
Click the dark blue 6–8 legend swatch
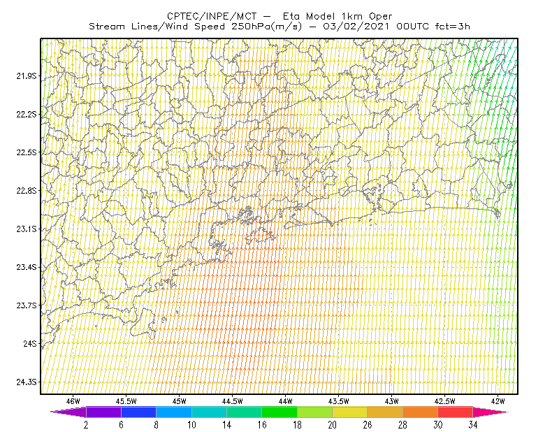138,412
